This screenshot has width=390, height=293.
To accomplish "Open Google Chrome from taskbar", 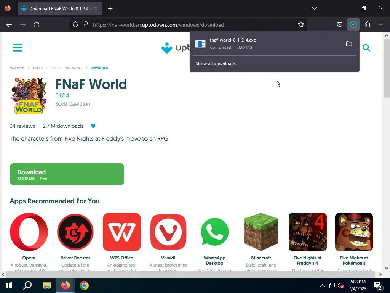I will (x=84, y=285).
